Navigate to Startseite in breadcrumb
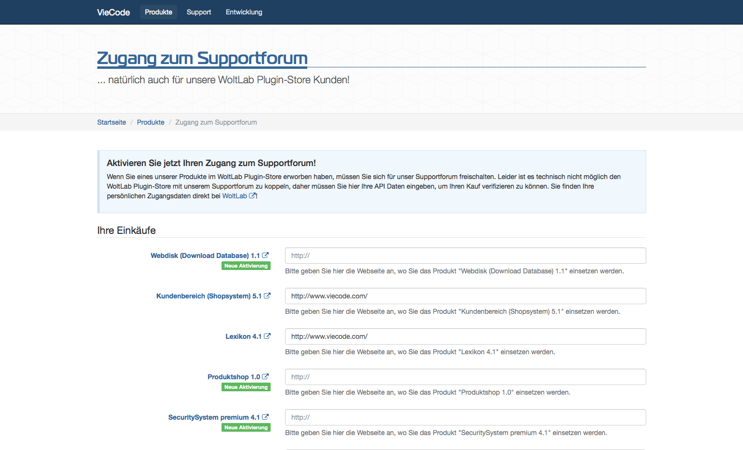This screenshot has height=450, width=743. 111,122
